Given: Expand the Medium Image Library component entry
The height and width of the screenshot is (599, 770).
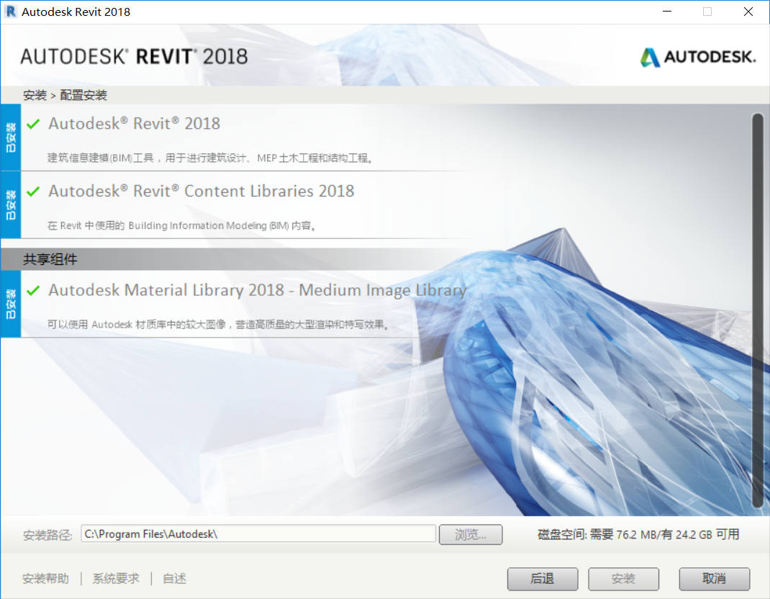Looking at the screenshot, I should [x=255, y=290].
